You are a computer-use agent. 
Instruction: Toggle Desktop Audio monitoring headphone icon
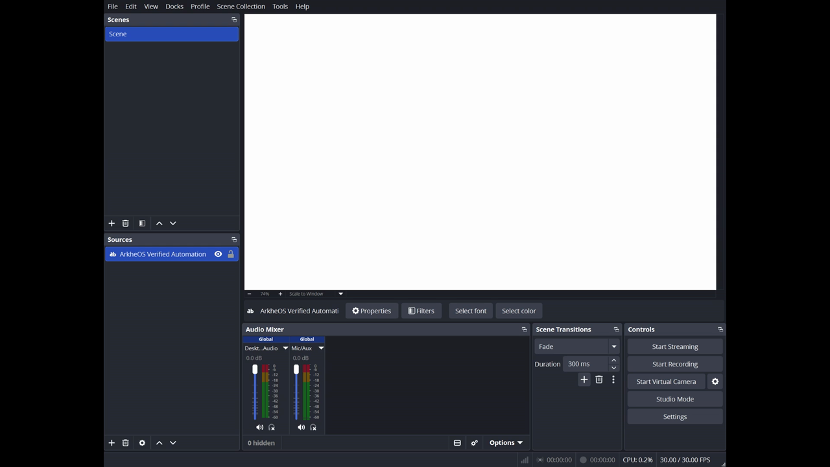272,427
